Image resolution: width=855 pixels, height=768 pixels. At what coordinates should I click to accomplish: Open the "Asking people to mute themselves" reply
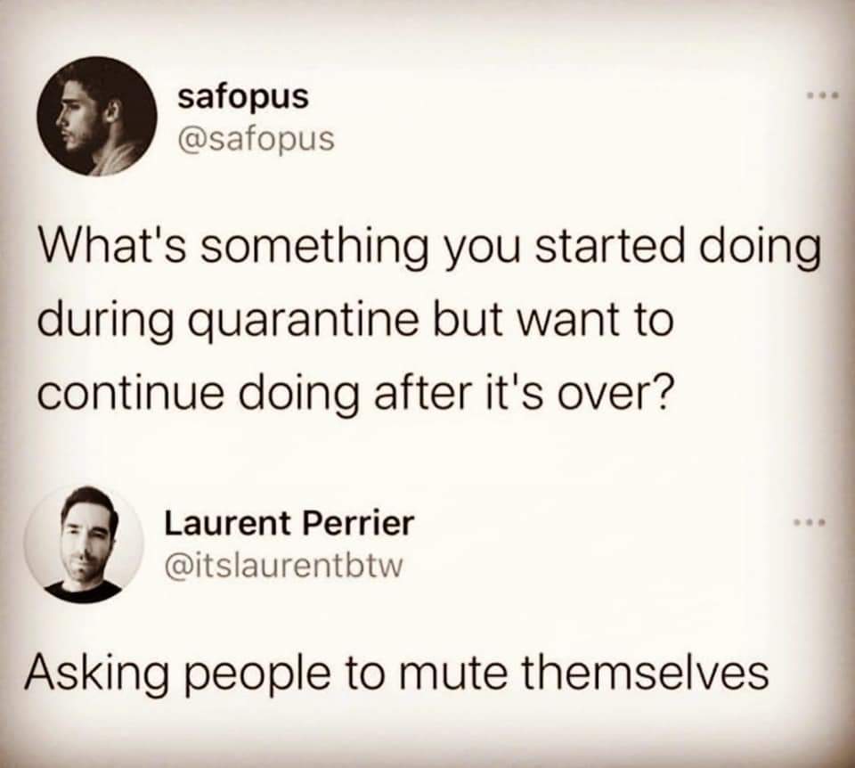[395, 674]
